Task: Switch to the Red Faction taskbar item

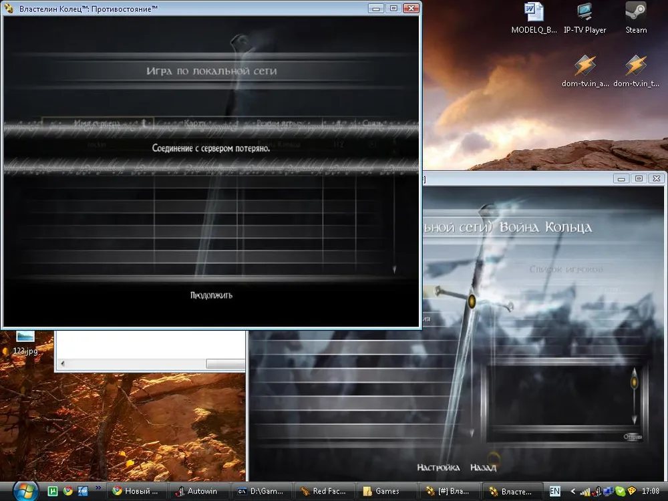Action: tap(323, 491)
